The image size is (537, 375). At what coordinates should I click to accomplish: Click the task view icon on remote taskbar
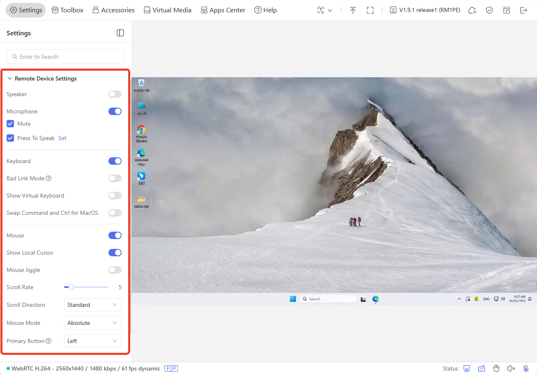coord(363,299)
